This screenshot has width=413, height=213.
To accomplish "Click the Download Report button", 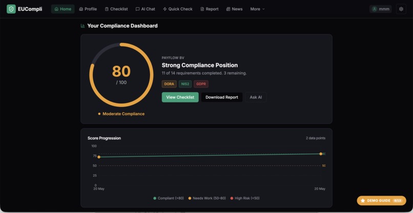I will coord(222,97).
